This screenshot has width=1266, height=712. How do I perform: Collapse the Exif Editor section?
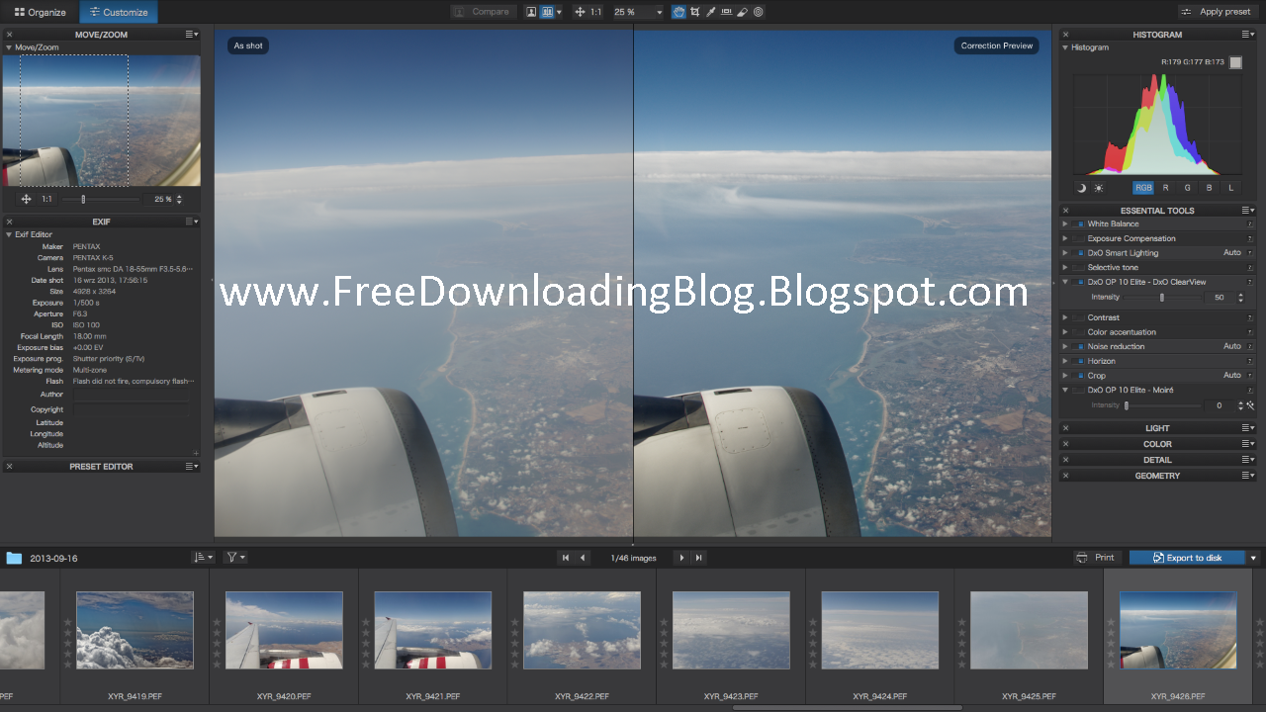tap(10, 234)
